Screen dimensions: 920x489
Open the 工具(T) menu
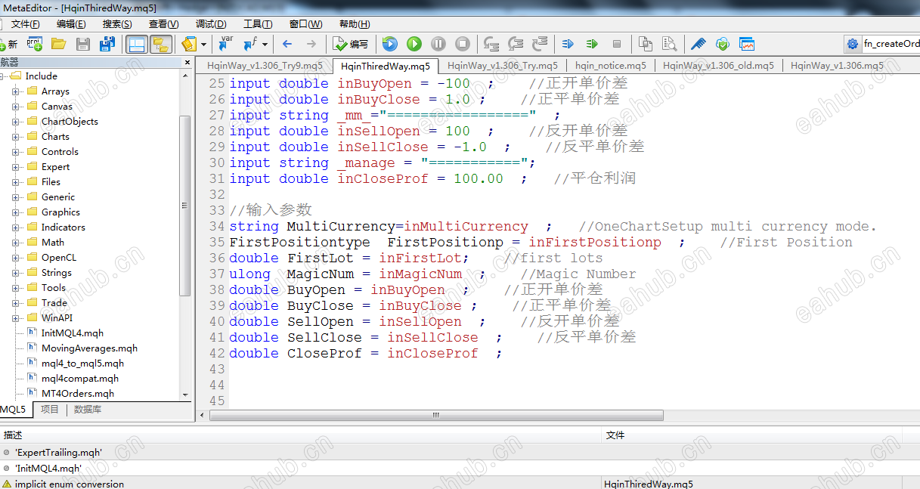257,24
